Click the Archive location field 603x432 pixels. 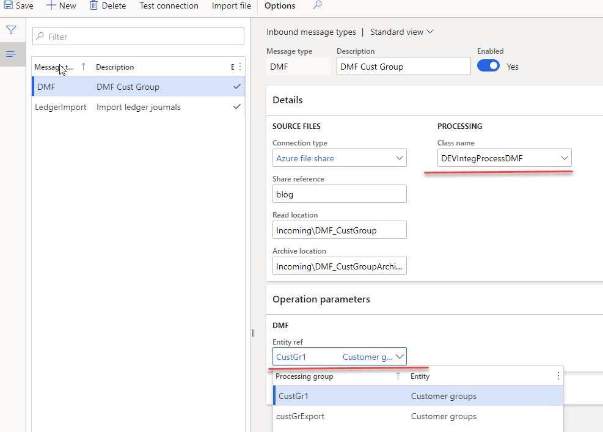[340, 266]
